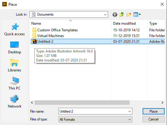This screenshot has height=125, width=167.
Task: Open This PC location
Action: point(14,83)
